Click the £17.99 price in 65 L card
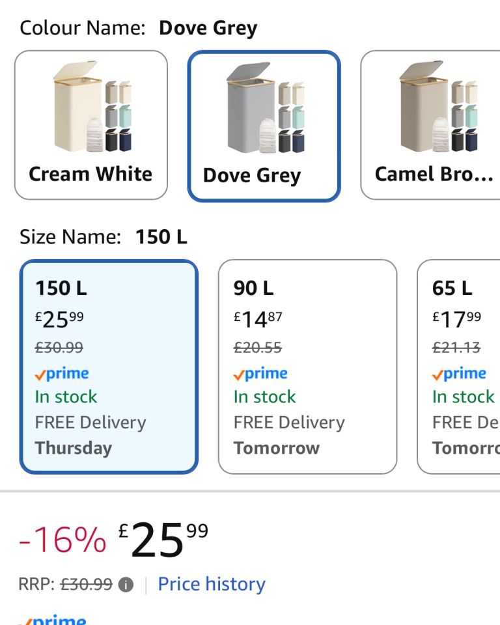 click(x=457, y=319)
